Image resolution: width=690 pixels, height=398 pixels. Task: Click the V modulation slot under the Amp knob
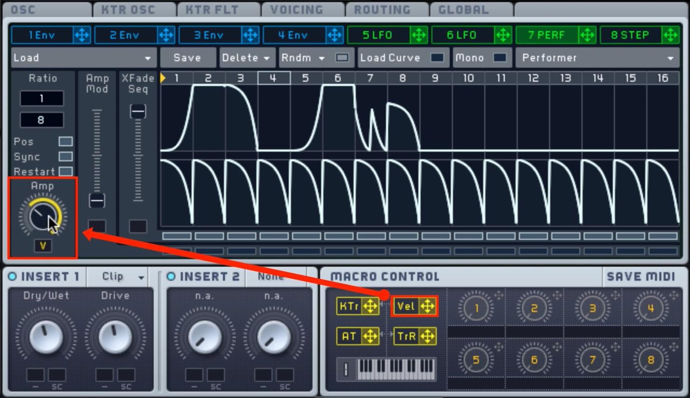[x=43, y=246]
